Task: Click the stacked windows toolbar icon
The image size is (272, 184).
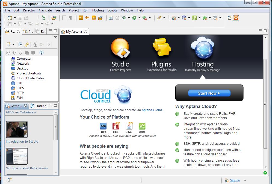Action: [x=215, y=18]
